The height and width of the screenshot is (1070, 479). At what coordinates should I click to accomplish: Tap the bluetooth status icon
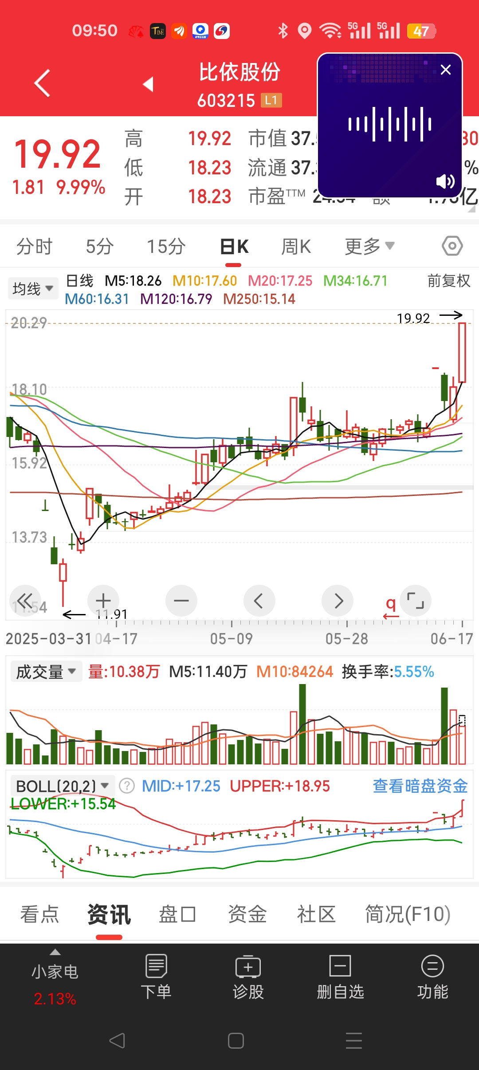coord(283,31)
